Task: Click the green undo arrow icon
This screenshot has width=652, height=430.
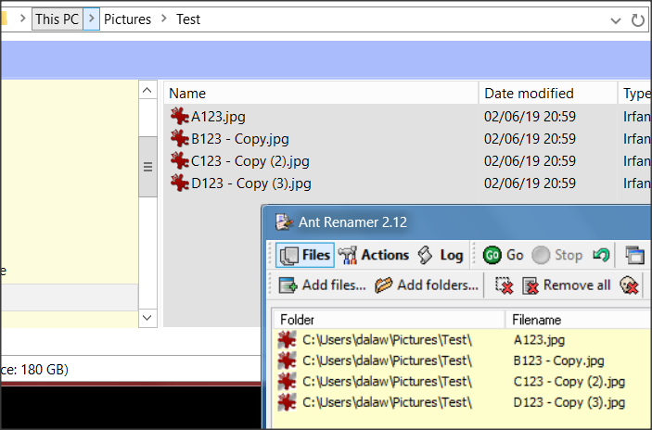Action: [x=601, y=255]
